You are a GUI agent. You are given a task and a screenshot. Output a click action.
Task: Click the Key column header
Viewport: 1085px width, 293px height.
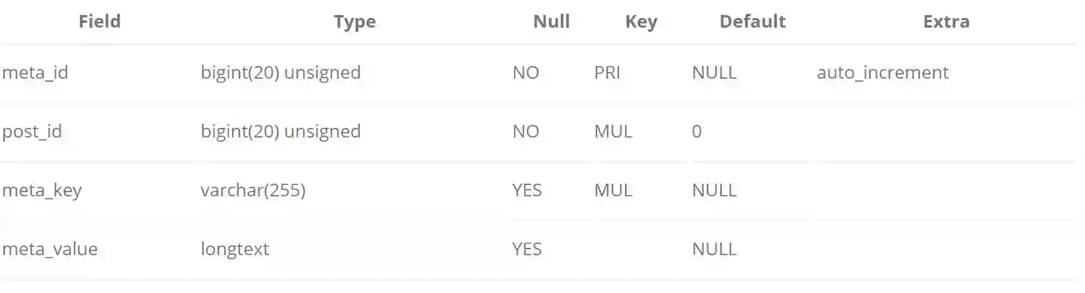(x=641, y=22)
